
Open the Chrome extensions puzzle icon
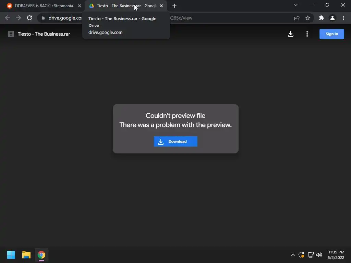pyautogui.click(x=322, y=18)
